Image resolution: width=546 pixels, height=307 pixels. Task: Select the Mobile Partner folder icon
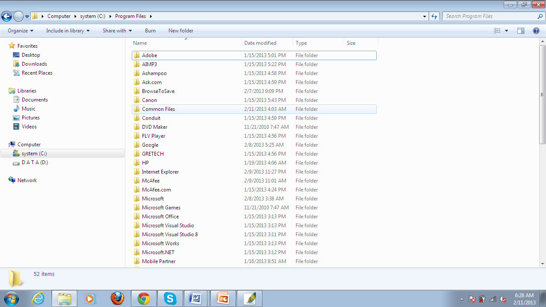point(136,261)
